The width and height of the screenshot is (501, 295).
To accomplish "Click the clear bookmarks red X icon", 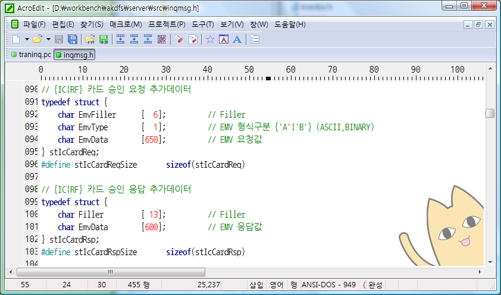I will click(161, 39).
